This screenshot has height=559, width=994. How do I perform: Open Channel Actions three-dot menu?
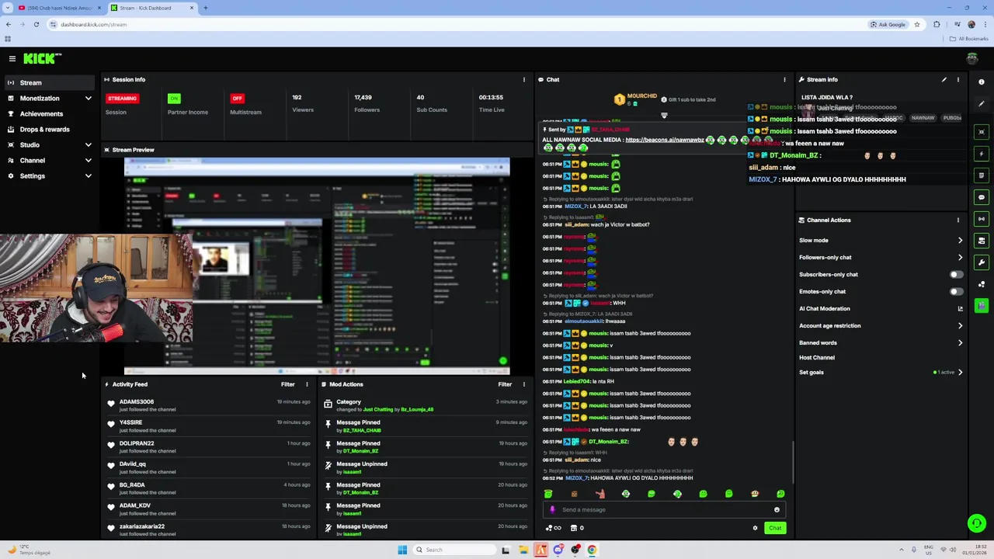point(958,220)
